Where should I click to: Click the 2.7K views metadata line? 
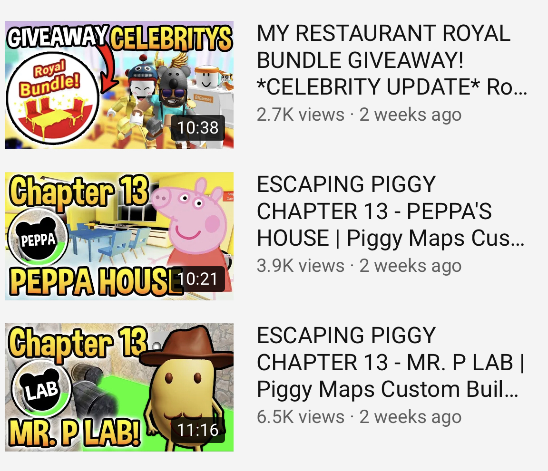(x=359, y=115)
